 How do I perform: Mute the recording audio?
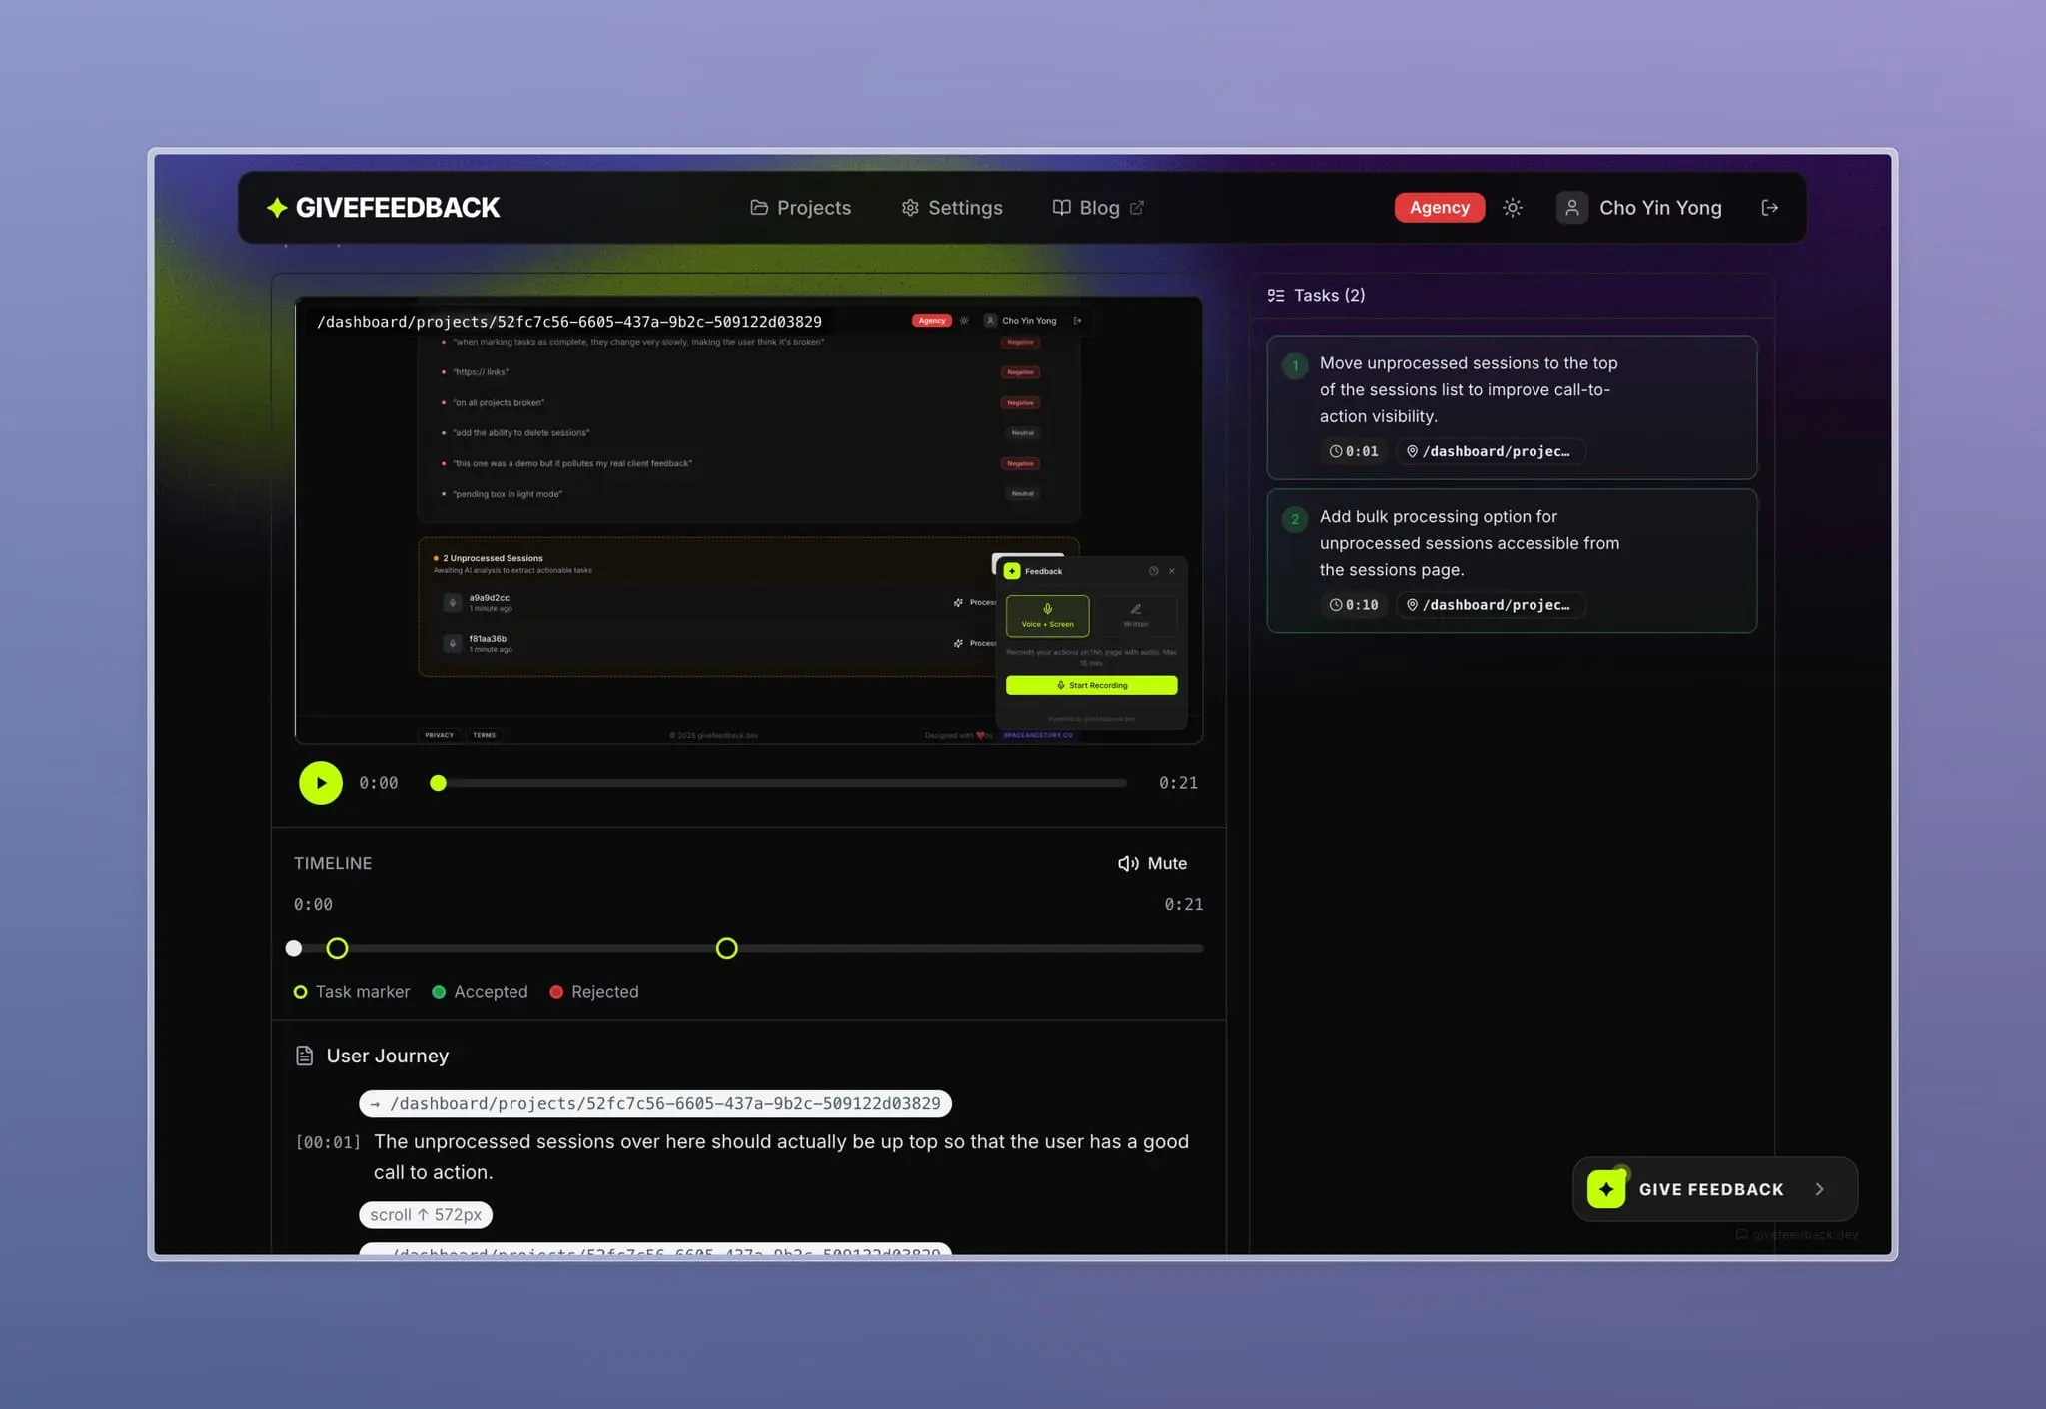click(1152, 863)
